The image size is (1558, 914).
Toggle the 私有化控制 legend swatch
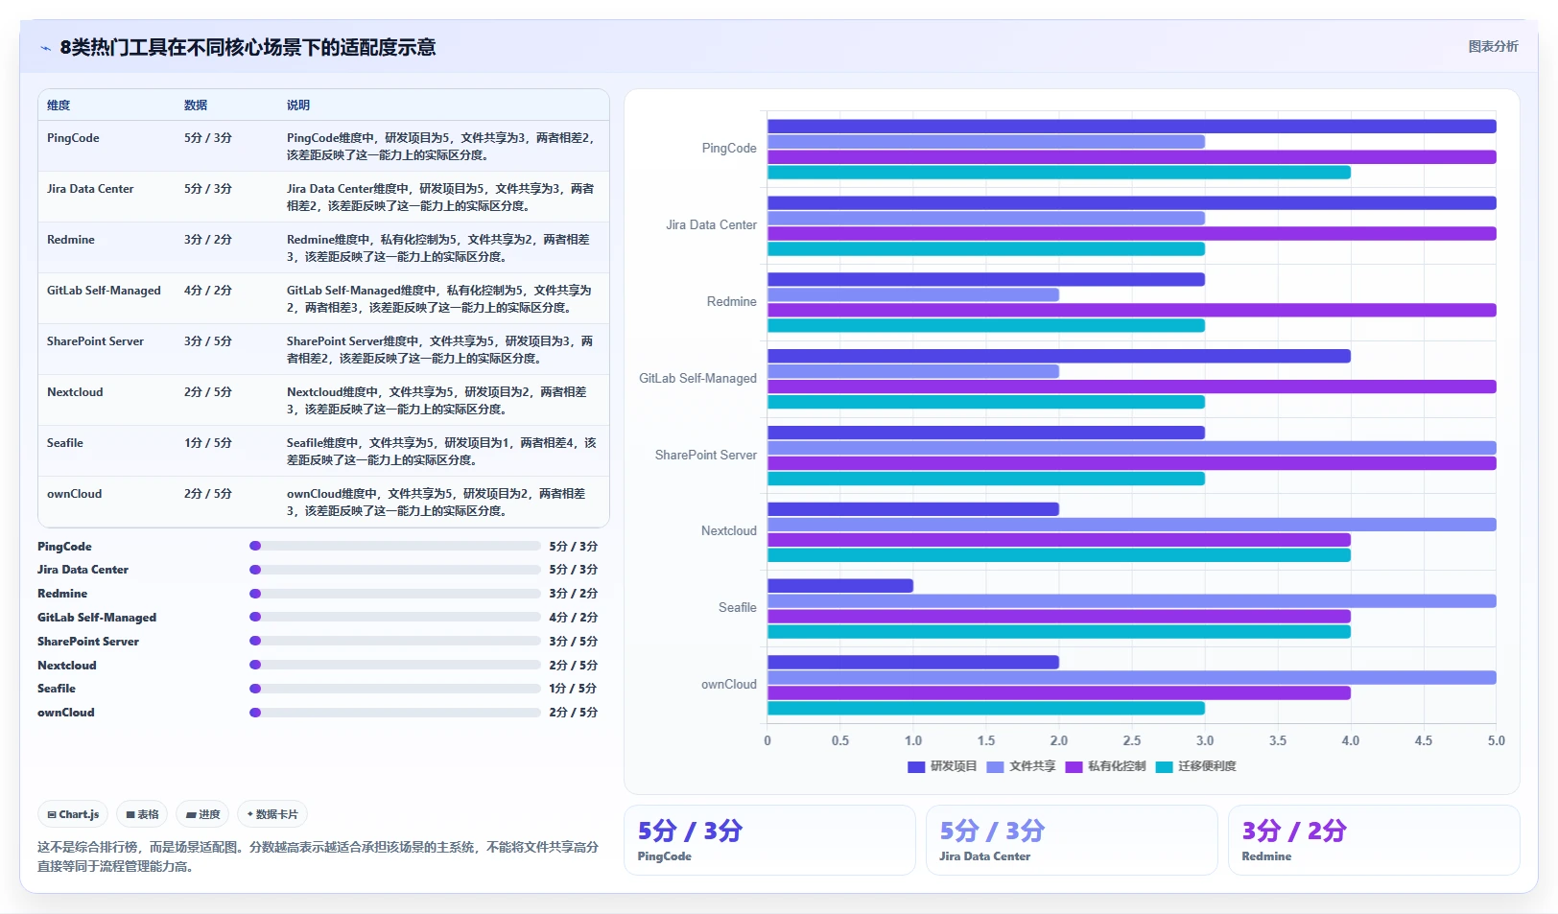click(1074, 766)
